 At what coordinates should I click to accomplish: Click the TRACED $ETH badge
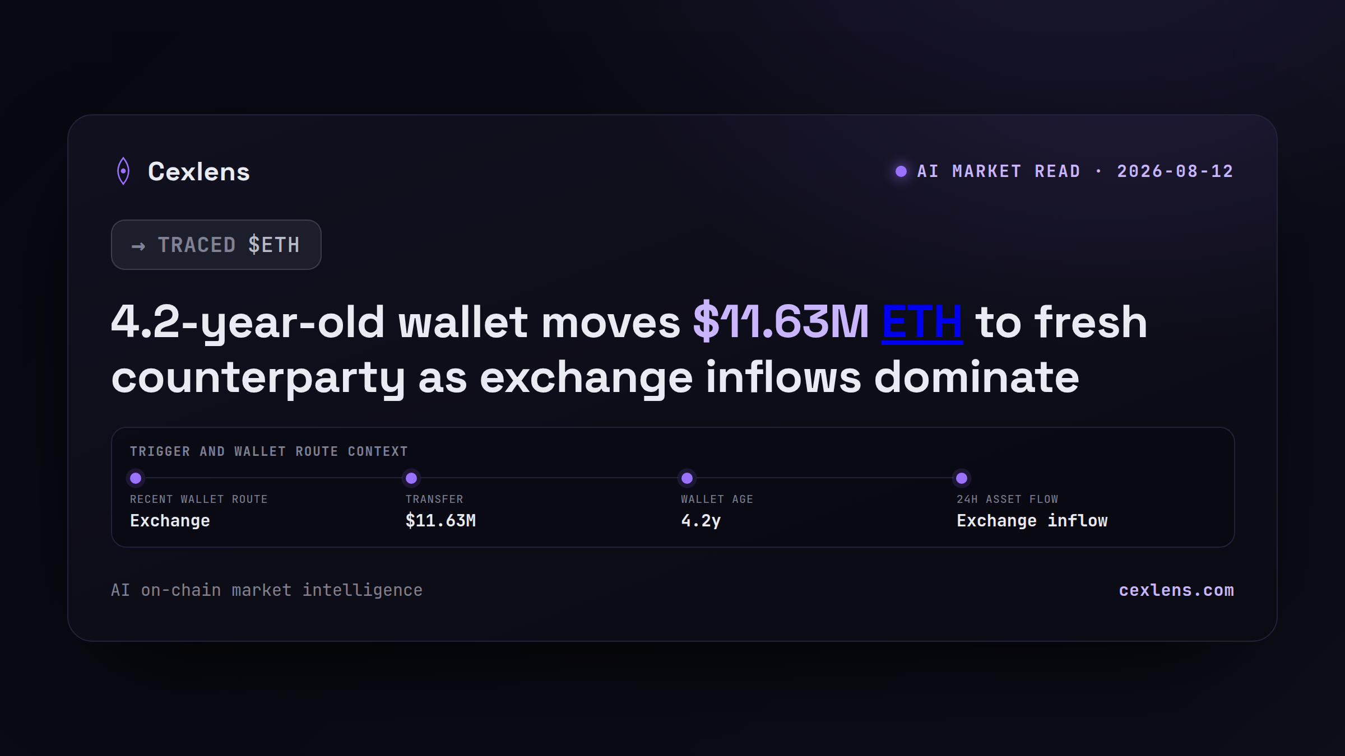216,245
